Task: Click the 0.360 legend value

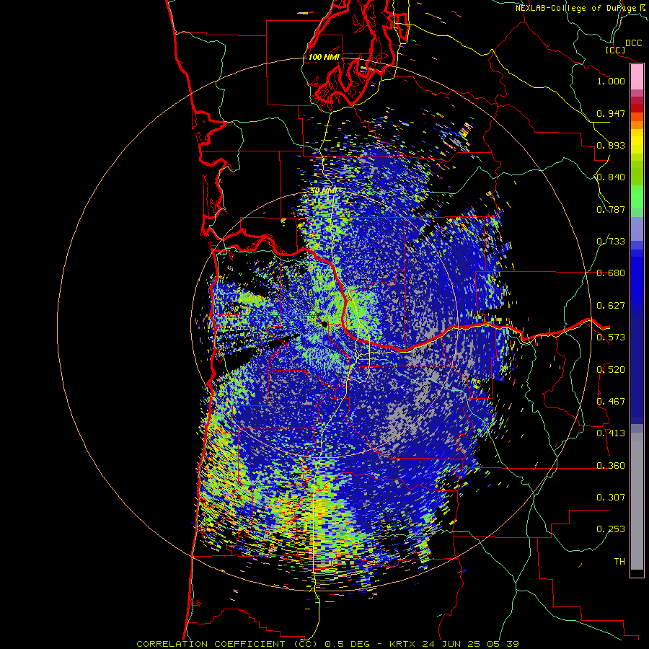Action: tap(611, 466)
